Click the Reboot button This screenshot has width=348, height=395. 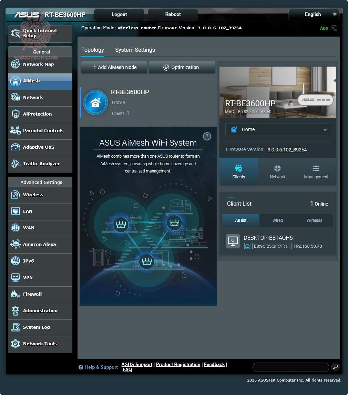pos(173,14)
